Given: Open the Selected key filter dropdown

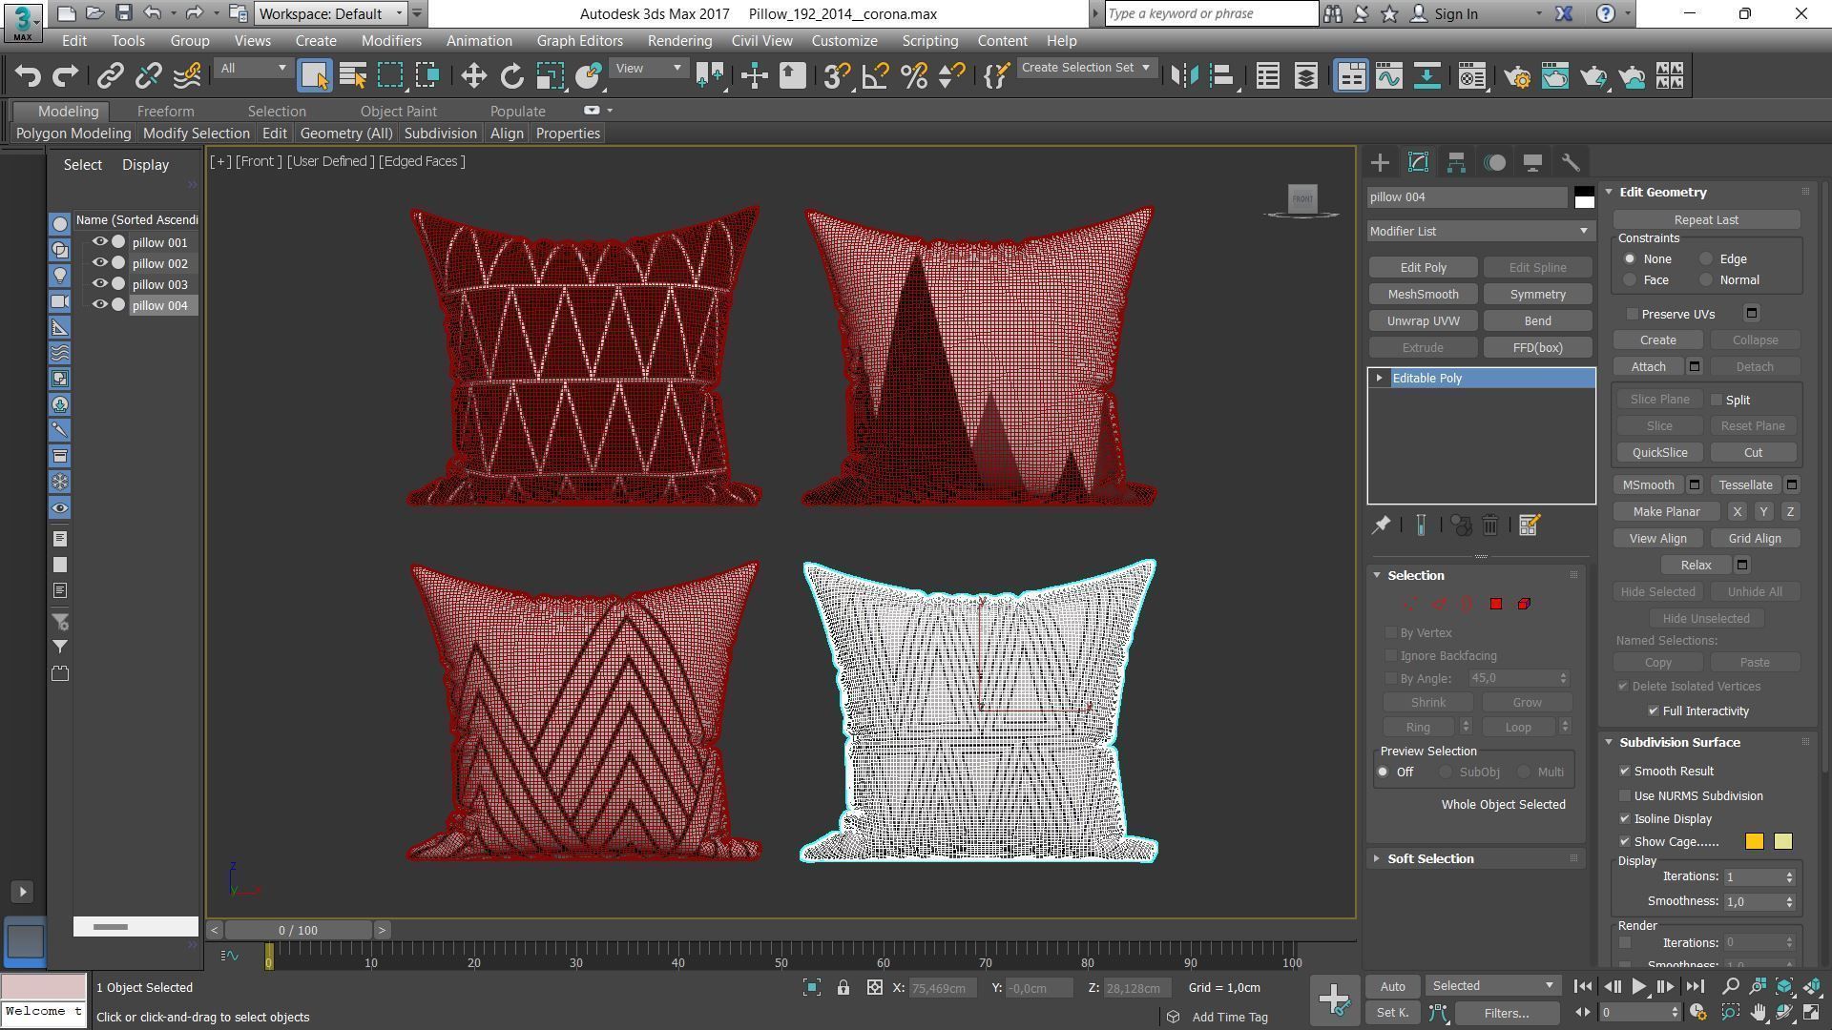Looking at the screenshot, I should (1492, 986).
